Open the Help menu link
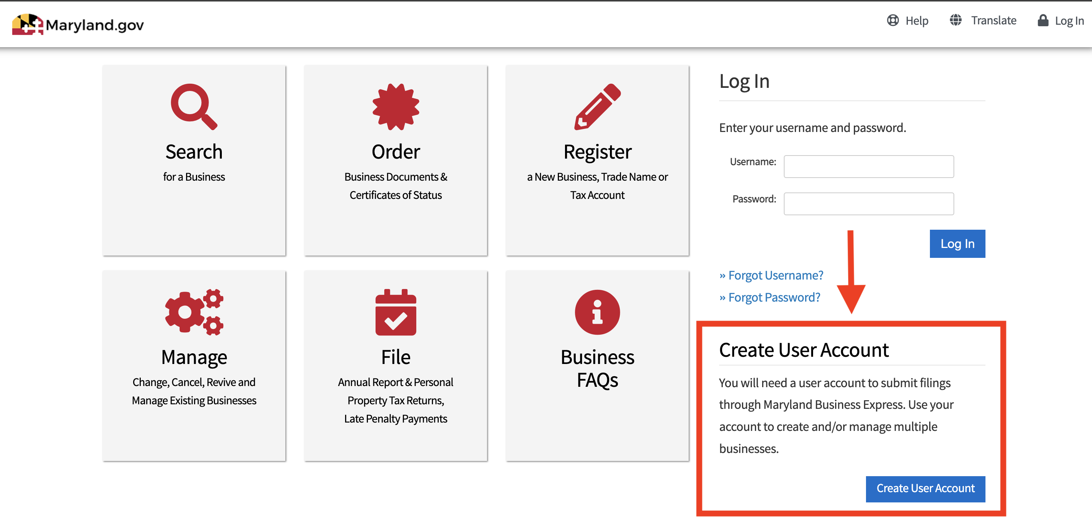The width and height of the screenshot is (1092, 518). [x=907, y=20]
